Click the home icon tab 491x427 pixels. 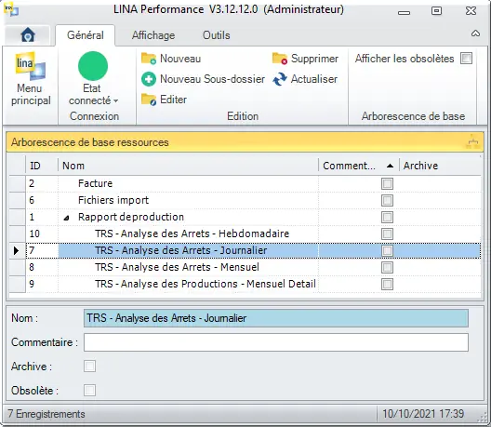(28, 34)
